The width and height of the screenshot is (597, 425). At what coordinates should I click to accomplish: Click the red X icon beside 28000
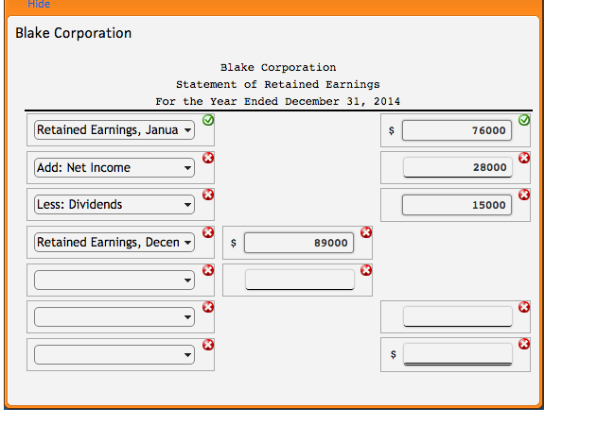tap(524, 157)
